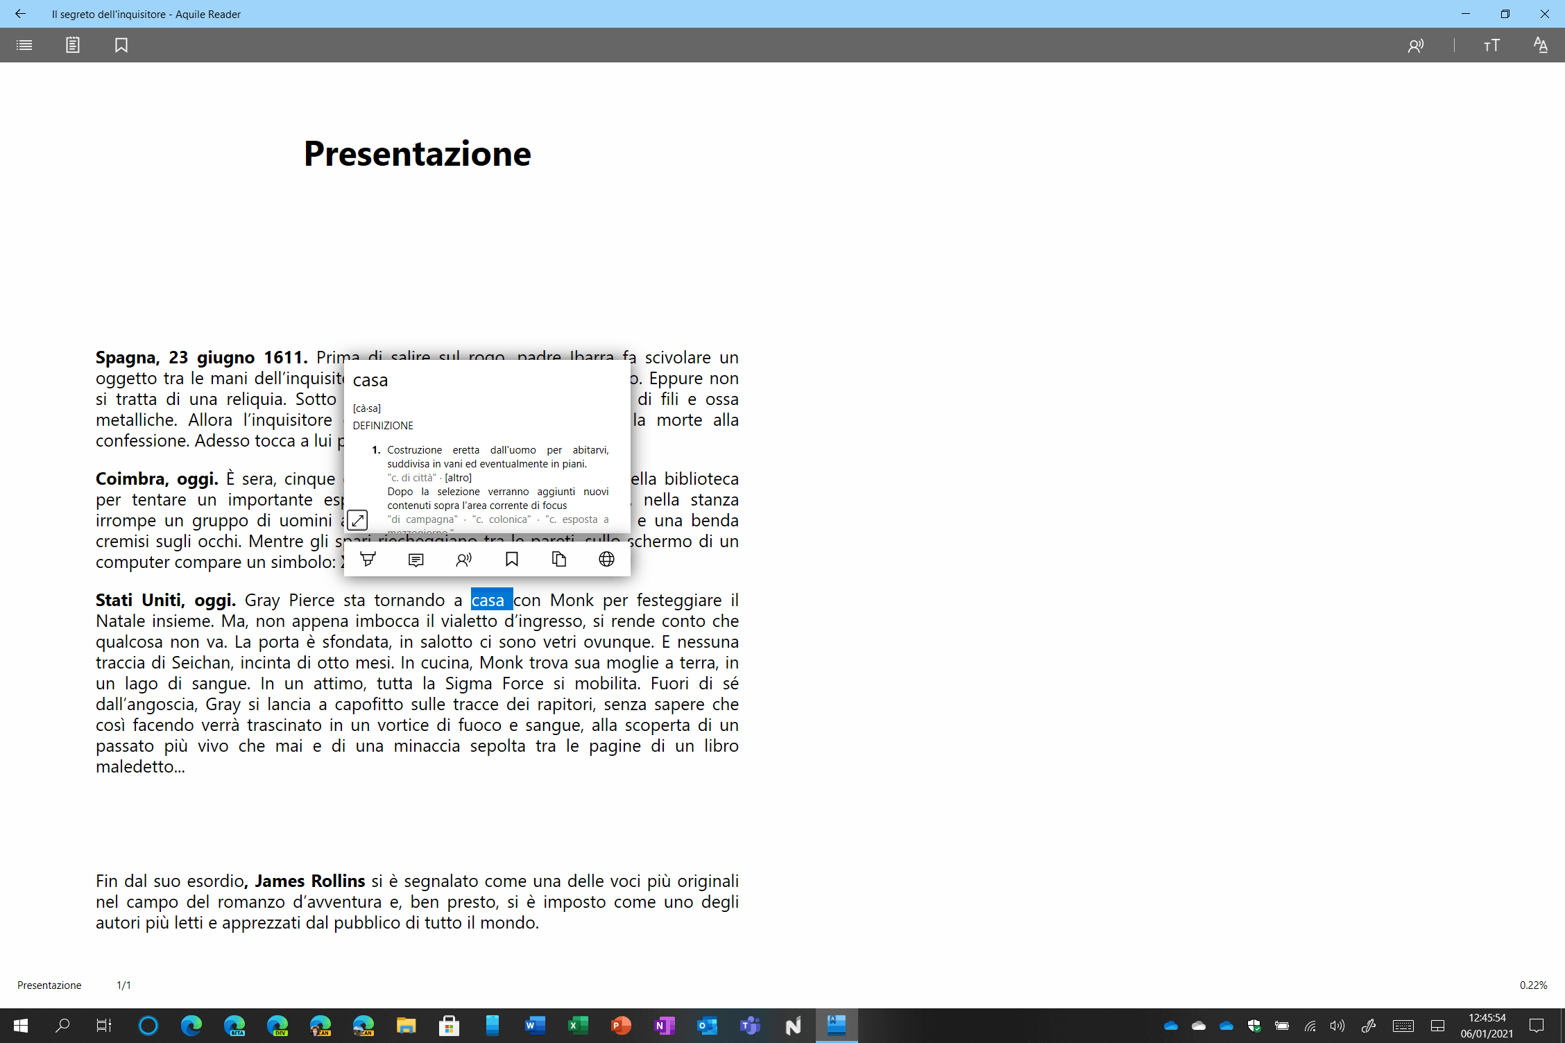Screen dimensions: 1565x1043
Task: Open battery status in system tray
Action: click(1282, 1026)
